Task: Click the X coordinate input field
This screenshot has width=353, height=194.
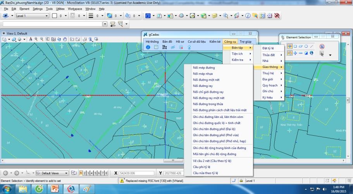Action: [x=136, y=173]
